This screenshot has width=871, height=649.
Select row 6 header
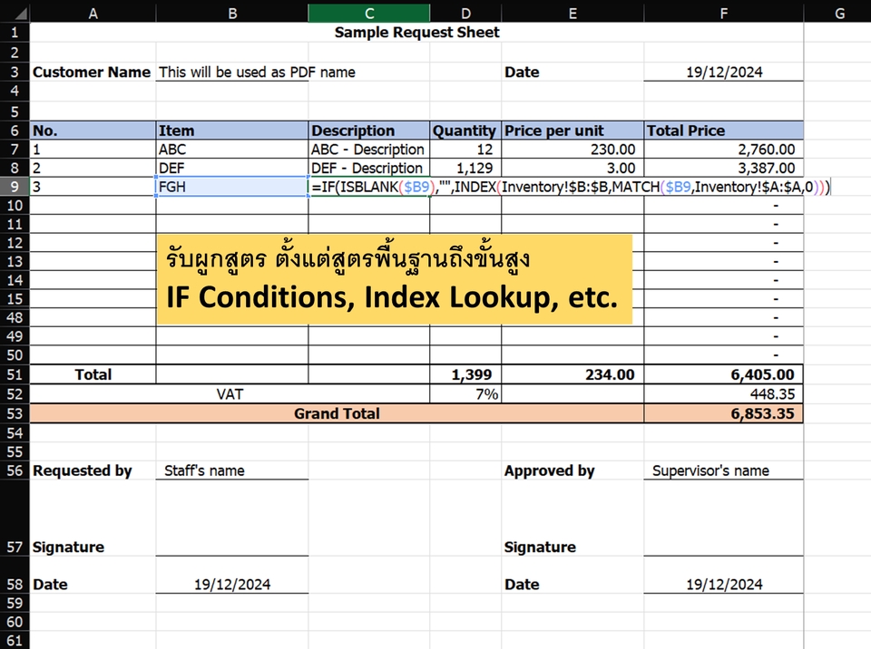click(x=15, y=131)
